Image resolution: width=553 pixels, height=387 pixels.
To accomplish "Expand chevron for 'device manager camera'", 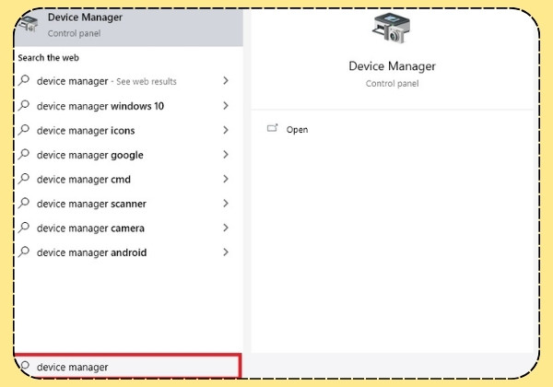I will click(x=226, y=228).
